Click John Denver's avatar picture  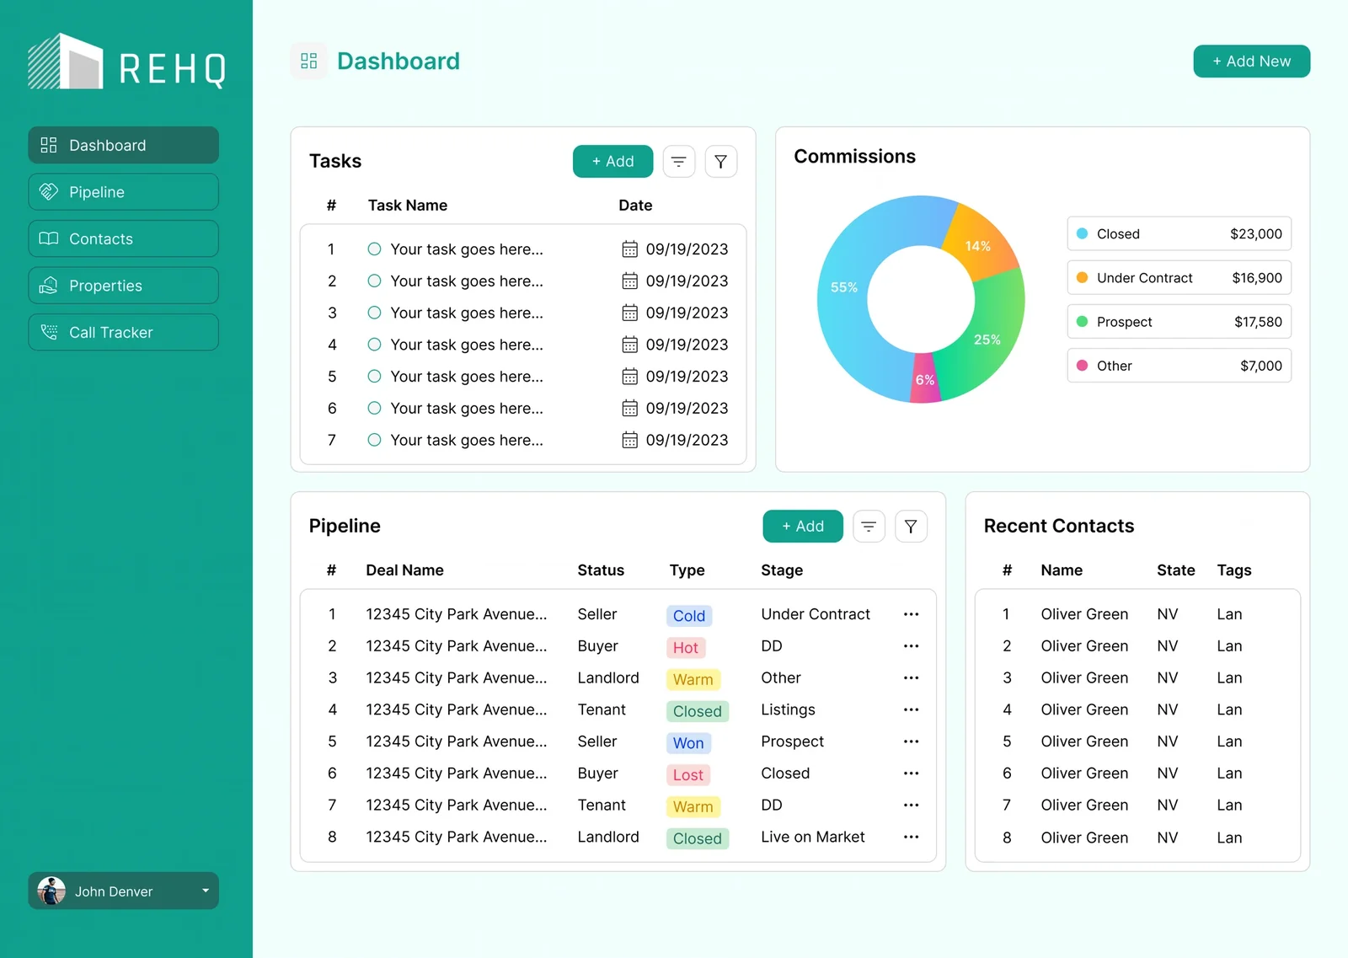[x=51, y=891]
